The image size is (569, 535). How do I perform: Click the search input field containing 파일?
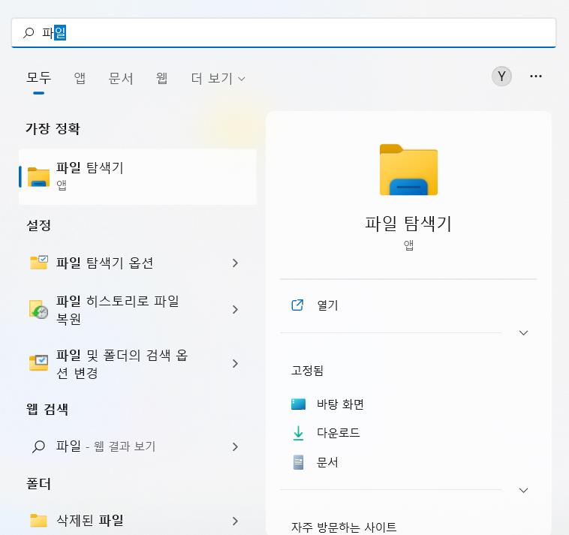pos(284,33)
